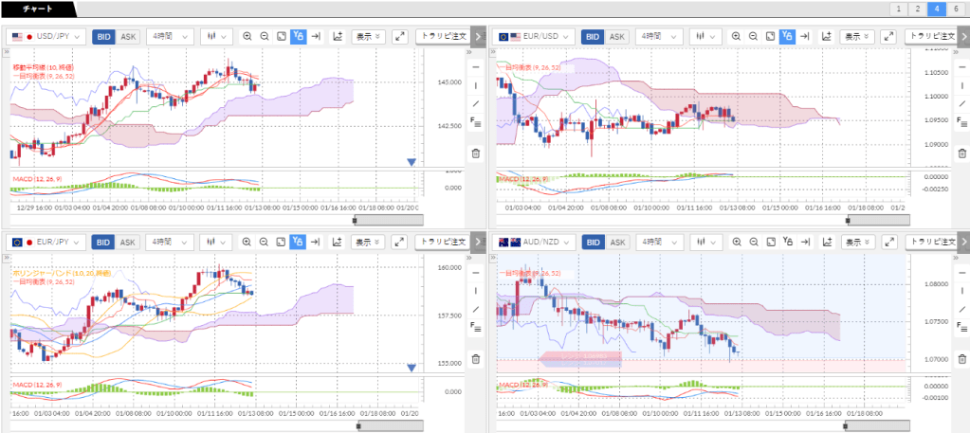Pick the trend line tool on EUR/USD
This screenshot has height=433, width=970.
point(961,103)
